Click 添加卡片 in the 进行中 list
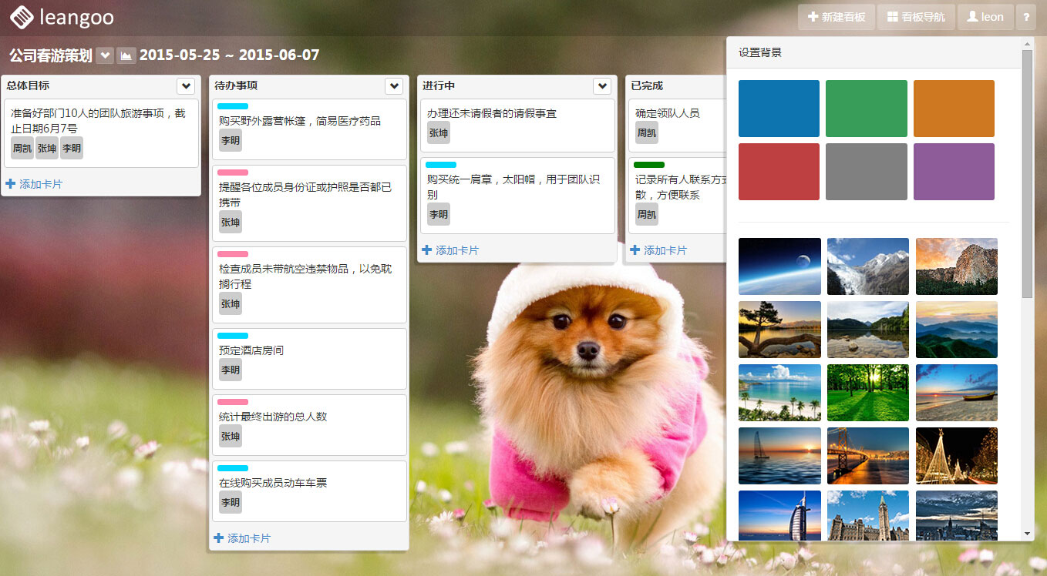The image size is (1047, 576). [450, 250]
